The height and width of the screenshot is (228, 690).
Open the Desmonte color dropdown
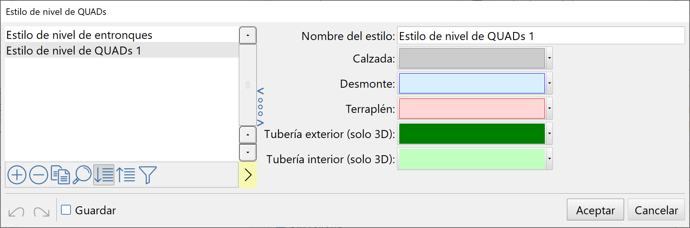click(549, 83)
